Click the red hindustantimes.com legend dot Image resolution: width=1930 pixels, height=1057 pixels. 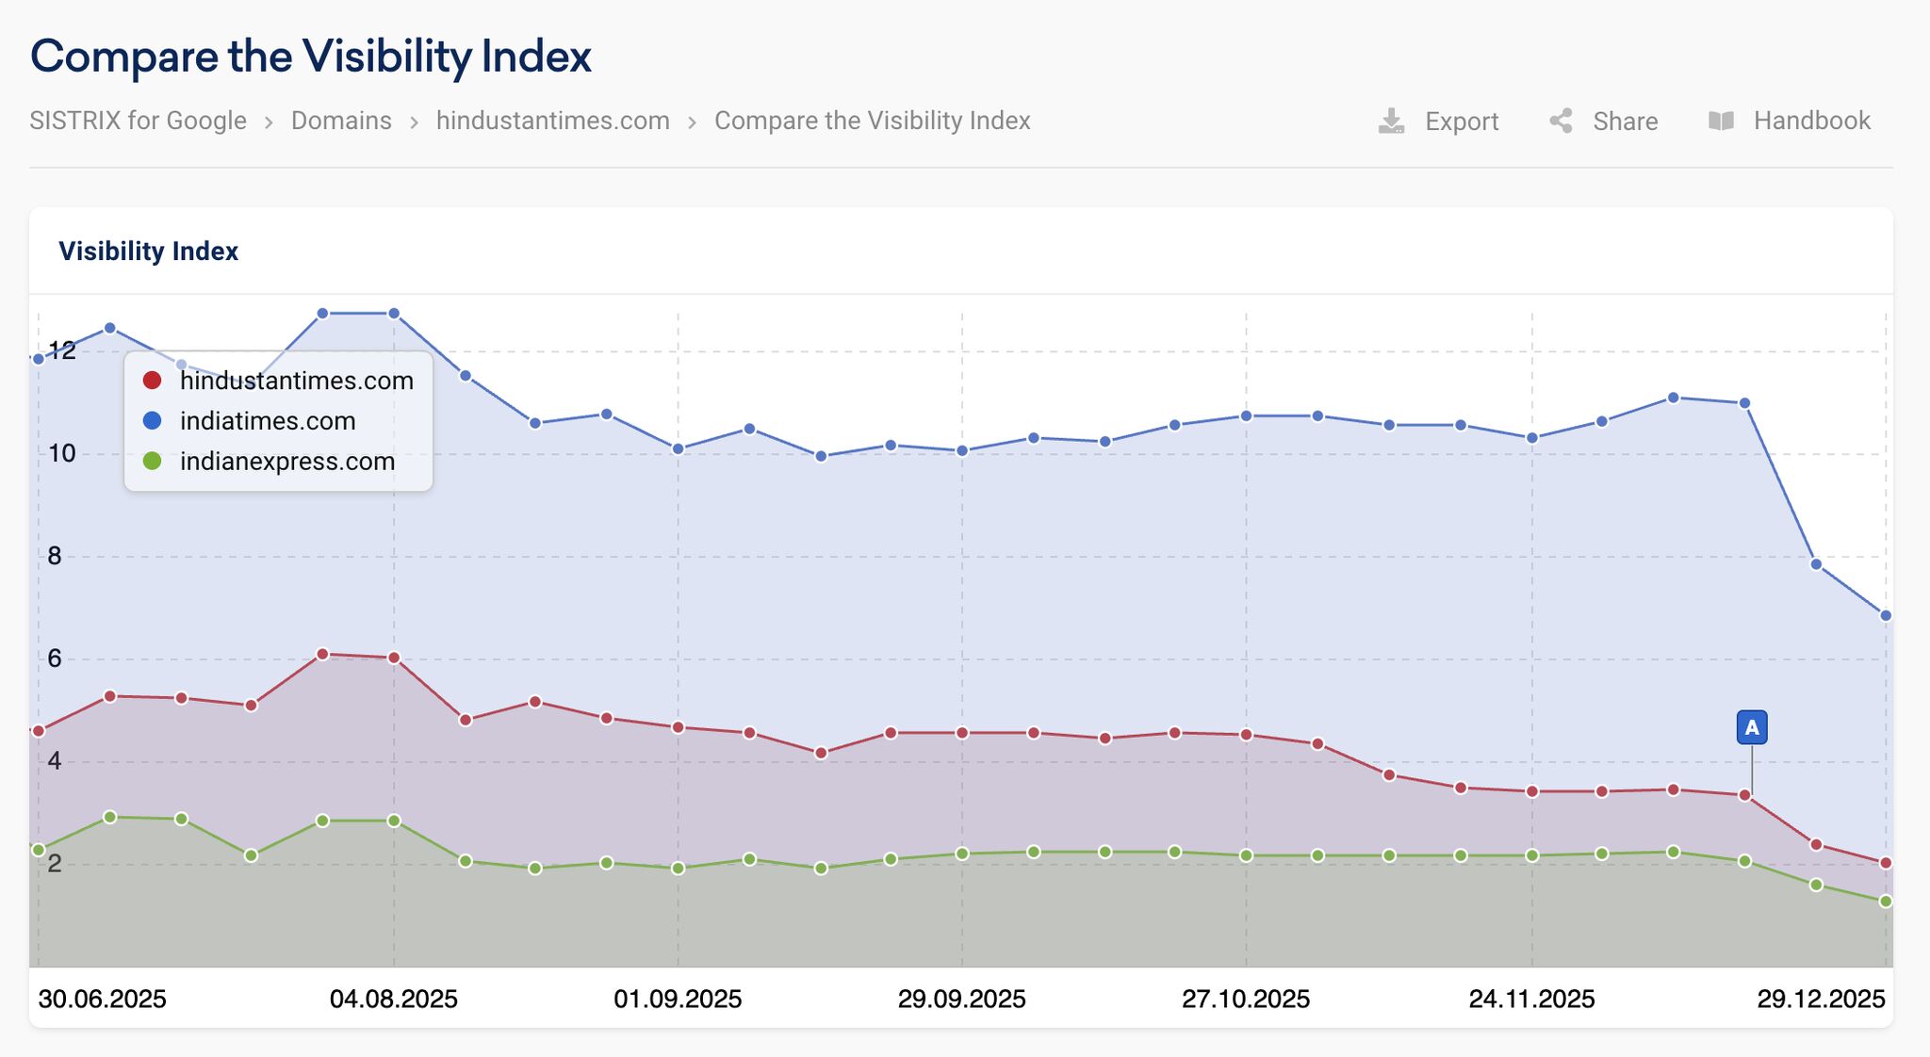click(x=153, y=381)
